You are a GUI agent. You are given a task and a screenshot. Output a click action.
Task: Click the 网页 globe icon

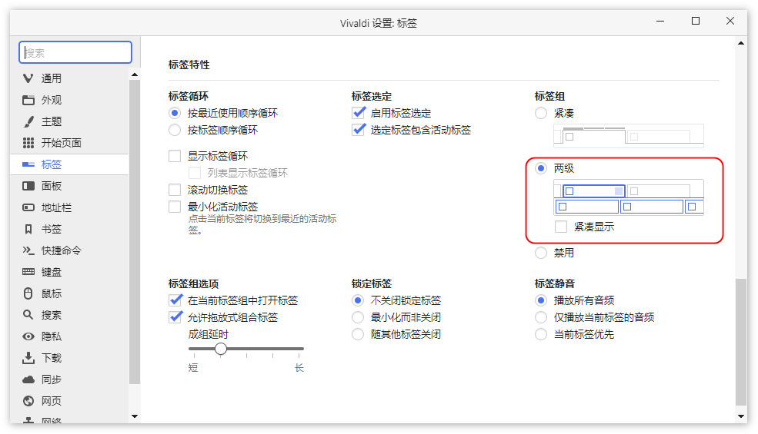pos(28,401)
